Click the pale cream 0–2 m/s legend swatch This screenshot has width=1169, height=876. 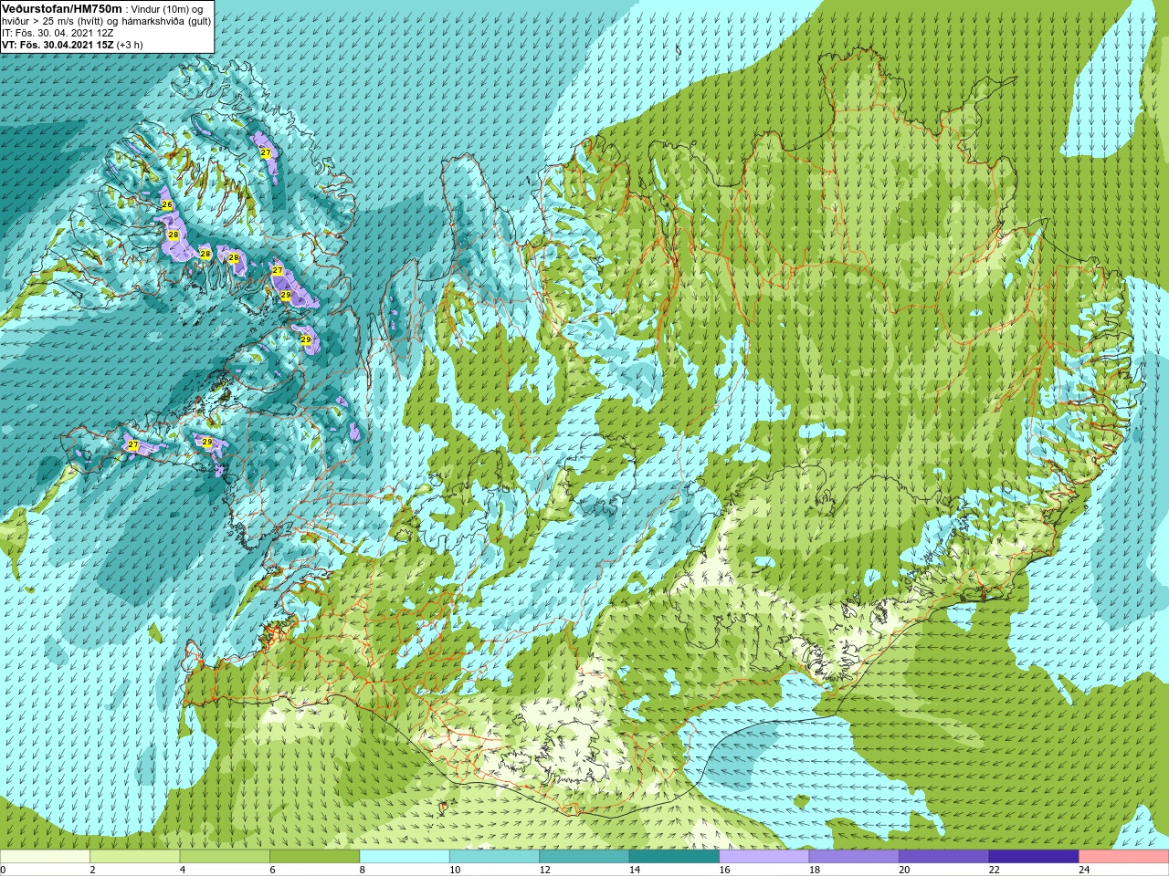[x=46, y=857]
